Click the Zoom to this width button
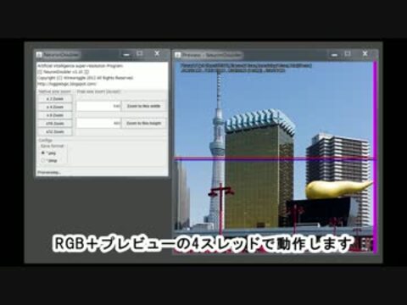 click(143, 106)
